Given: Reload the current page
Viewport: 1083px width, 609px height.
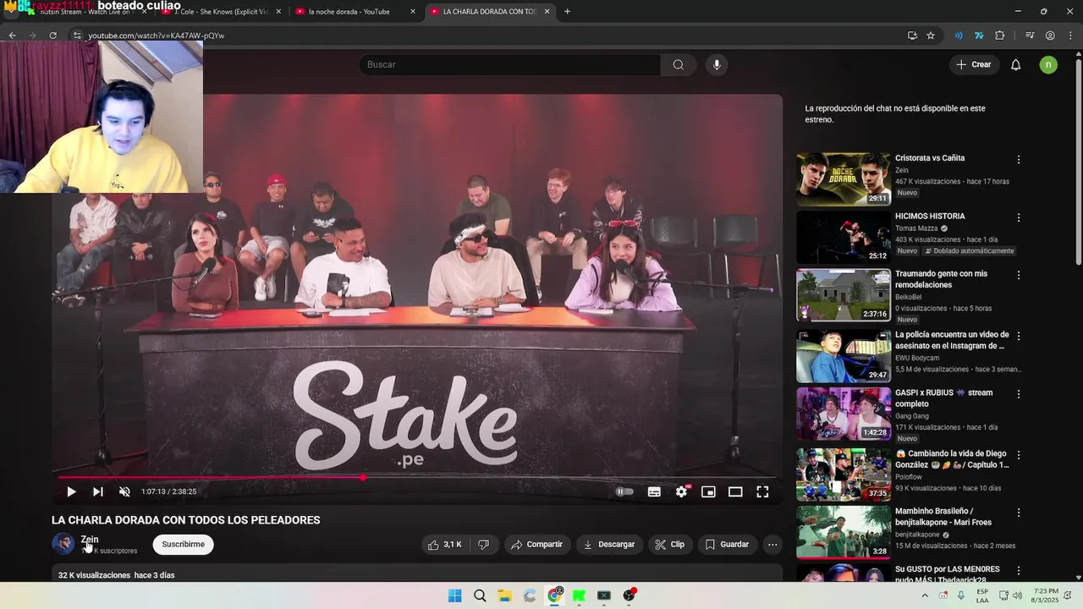Looking at the screenshot, I should pyautogui.click(x=52, y=36).
